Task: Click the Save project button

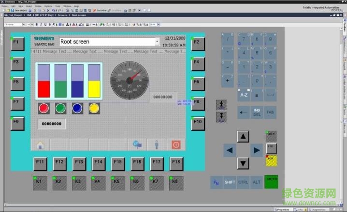Action: click(20, 10)
